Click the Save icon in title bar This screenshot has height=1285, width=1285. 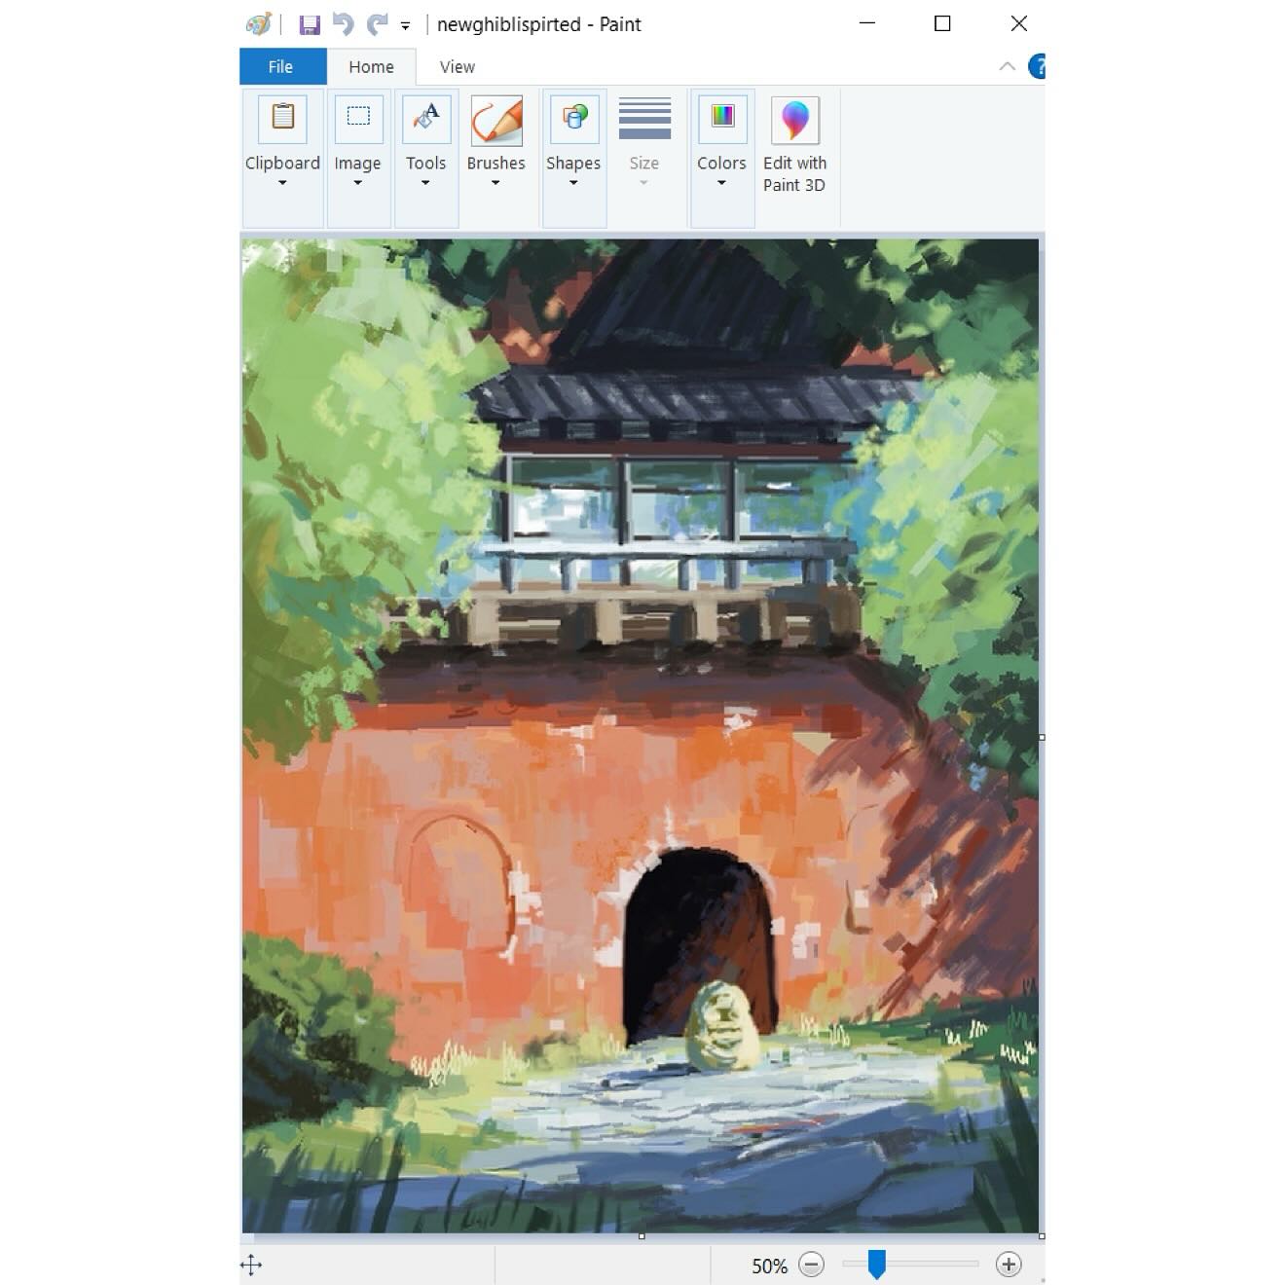[x=310, y=24]
